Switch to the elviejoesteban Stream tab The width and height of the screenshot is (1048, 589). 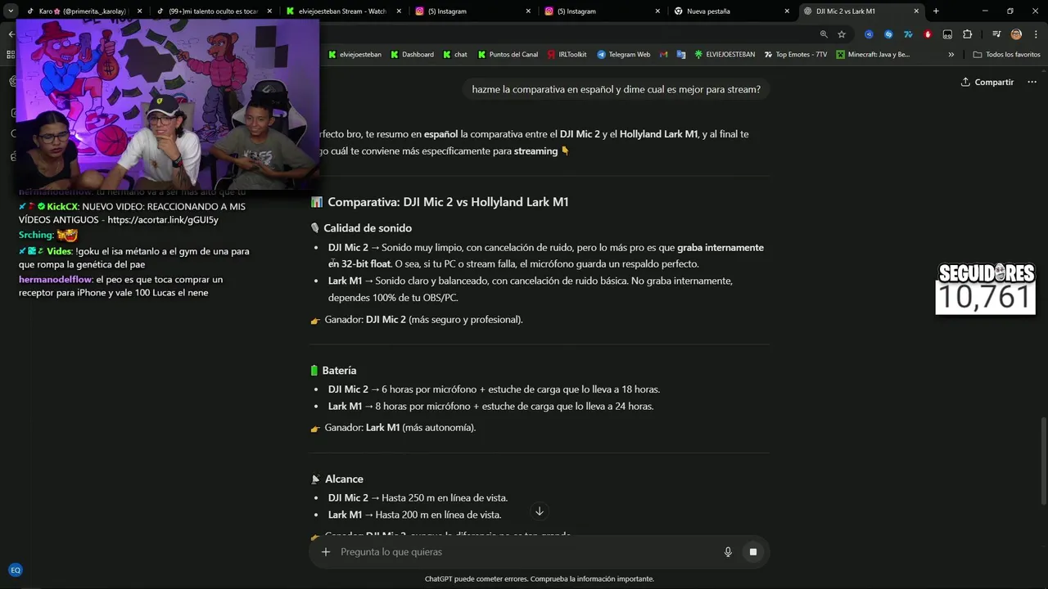point(343,11)
